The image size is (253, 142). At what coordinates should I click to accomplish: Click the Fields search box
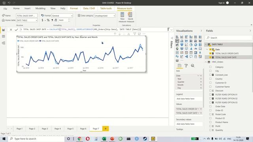(x=228, y=38)
